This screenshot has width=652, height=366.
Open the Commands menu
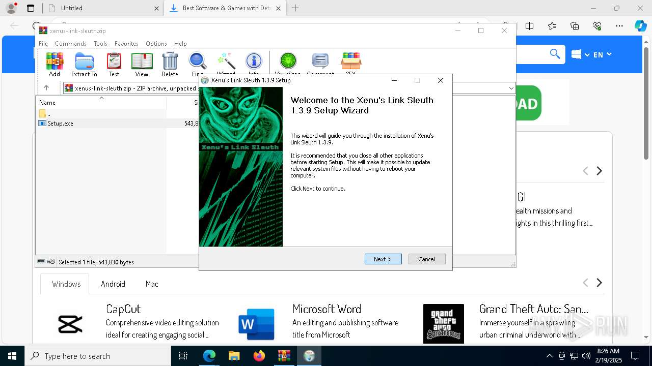coord(71,44)
